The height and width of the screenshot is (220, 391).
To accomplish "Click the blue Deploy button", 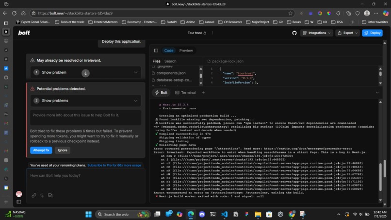I will coord(372,33).
